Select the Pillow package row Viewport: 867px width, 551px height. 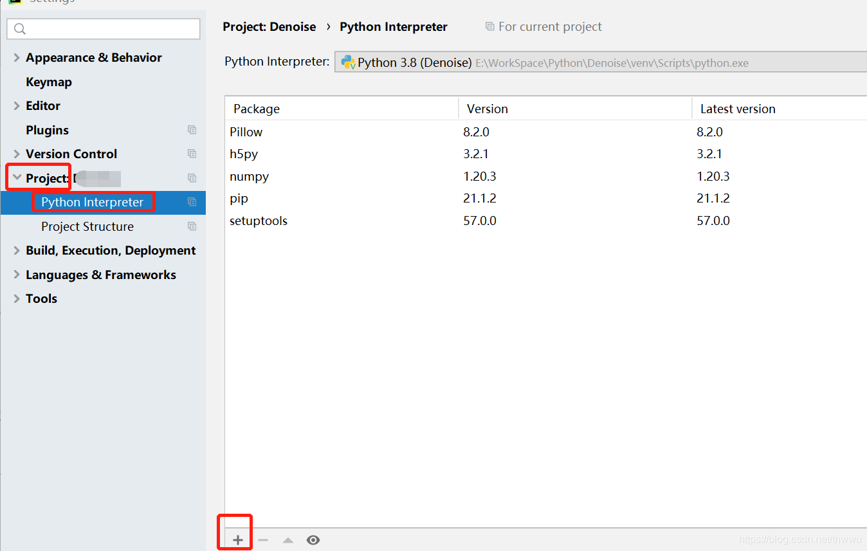pyautogui.click(x=546, y=132)
